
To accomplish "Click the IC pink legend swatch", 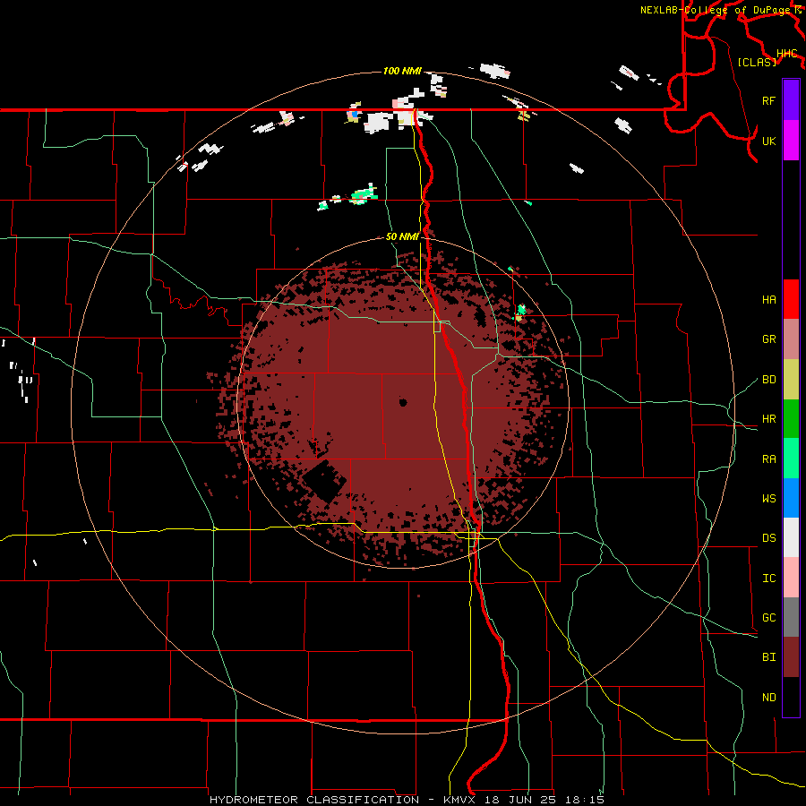I will (791, 578).
